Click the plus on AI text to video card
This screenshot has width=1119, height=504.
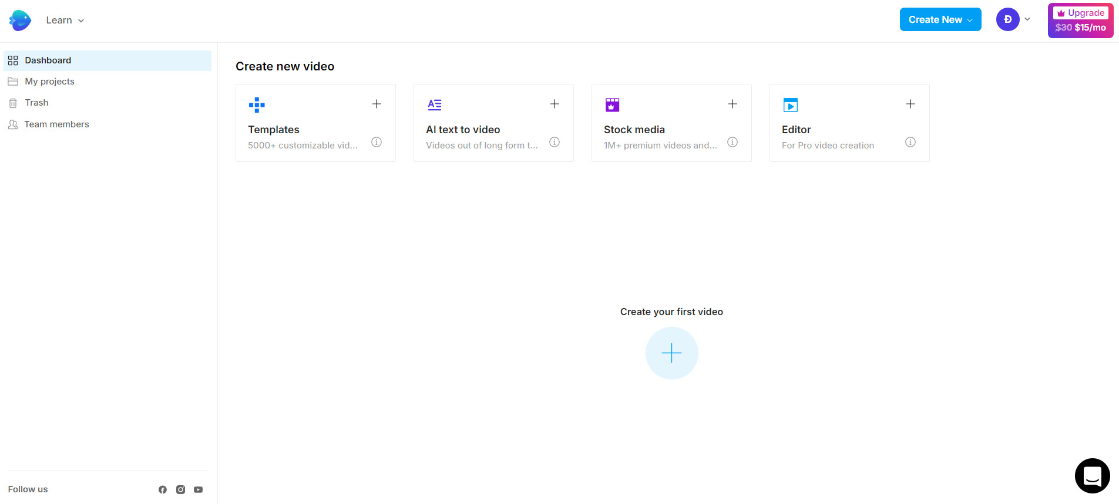(x=555, y=104)
